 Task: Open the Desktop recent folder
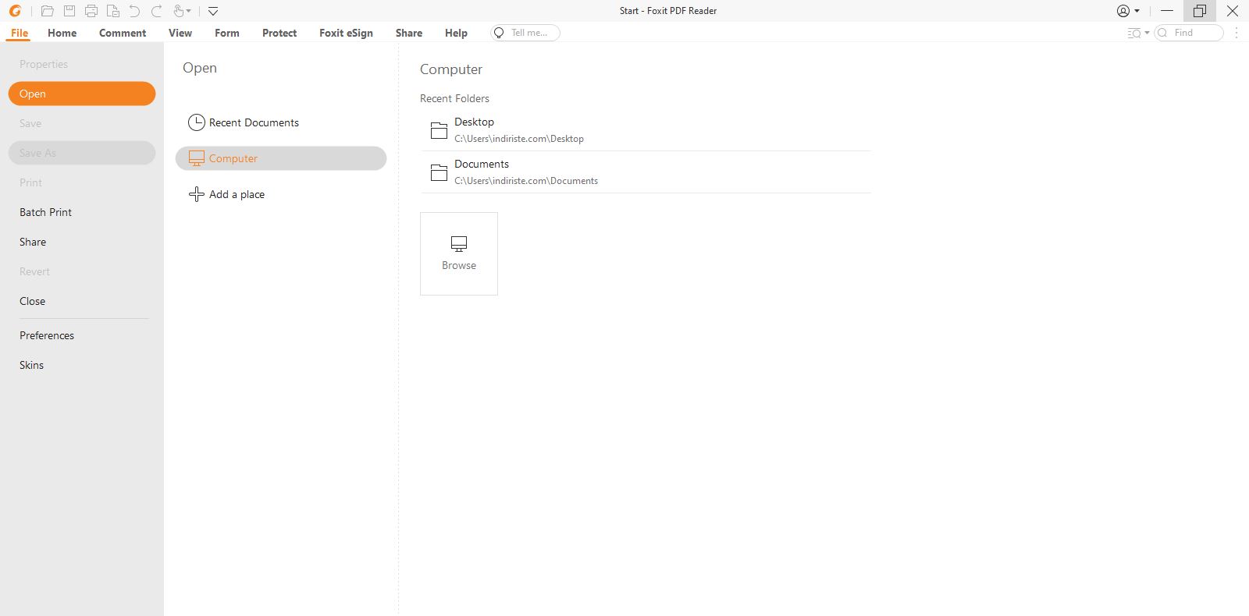(645, 129)
